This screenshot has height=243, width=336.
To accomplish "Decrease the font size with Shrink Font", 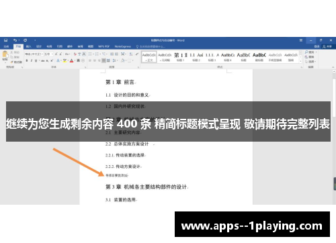I will point(60,54).
